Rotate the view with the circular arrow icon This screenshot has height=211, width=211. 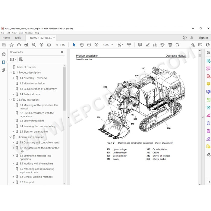177,45
